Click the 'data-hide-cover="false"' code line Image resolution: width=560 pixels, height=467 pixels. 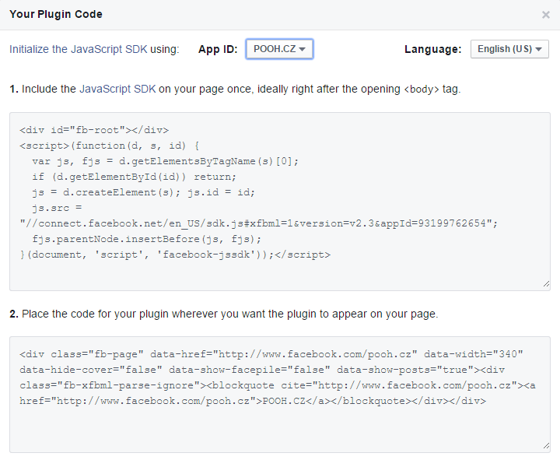pos(262,370)
